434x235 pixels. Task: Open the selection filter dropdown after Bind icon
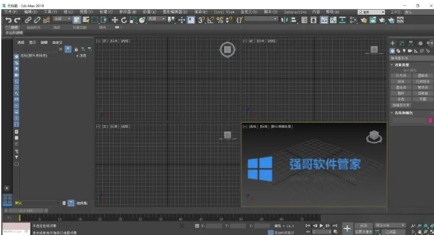click(62, 19)
